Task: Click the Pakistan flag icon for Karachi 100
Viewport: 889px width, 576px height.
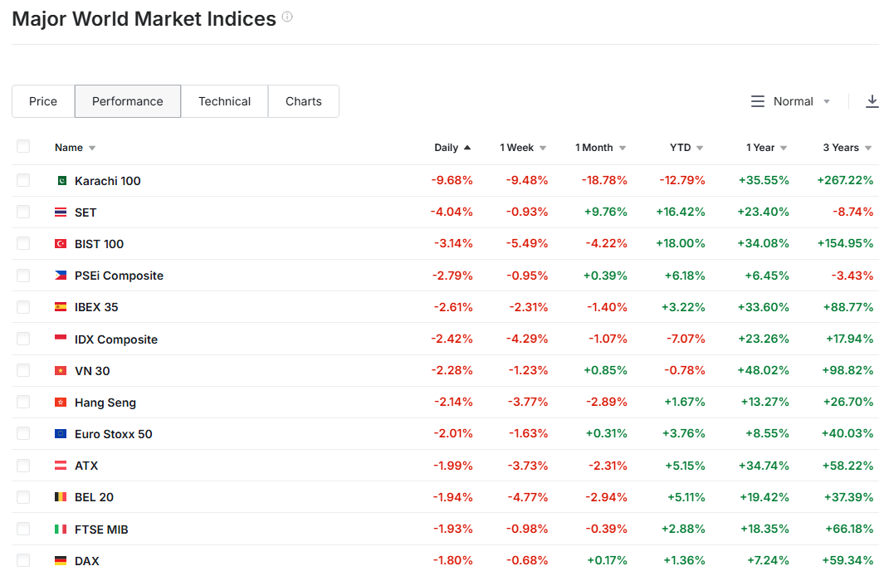Action: 61,181
